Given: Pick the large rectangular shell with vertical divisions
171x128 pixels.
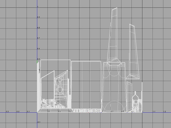Looking at the screenshot, I should 86,85.
